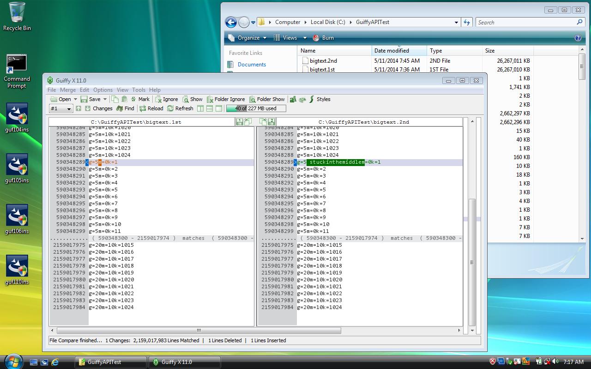Click the Views button in Explorer
The image size is (591, 369).
click(286, 38)
